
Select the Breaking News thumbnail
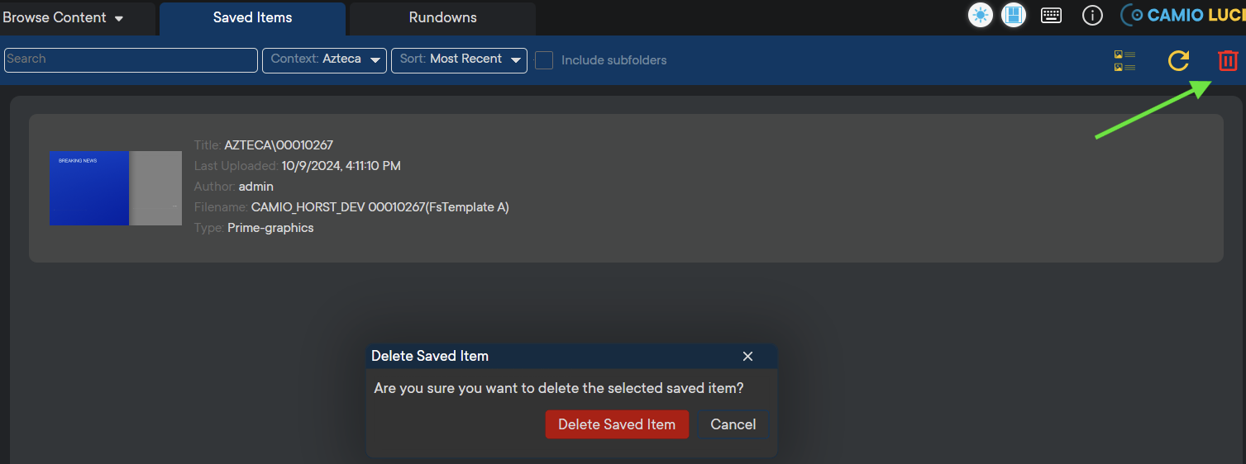(115, 188)
